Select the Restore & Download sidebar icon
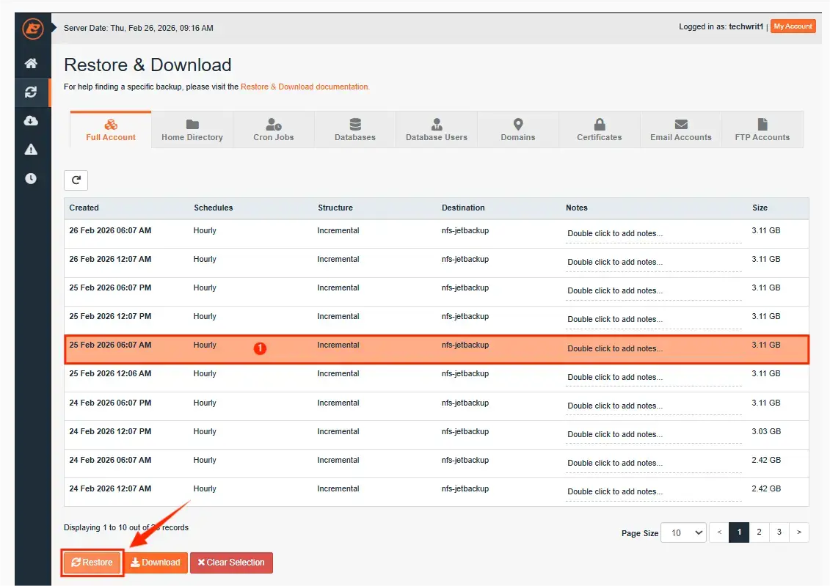Image resolution: width=830 pixels, height=586 pixels. tap(31, 92)
